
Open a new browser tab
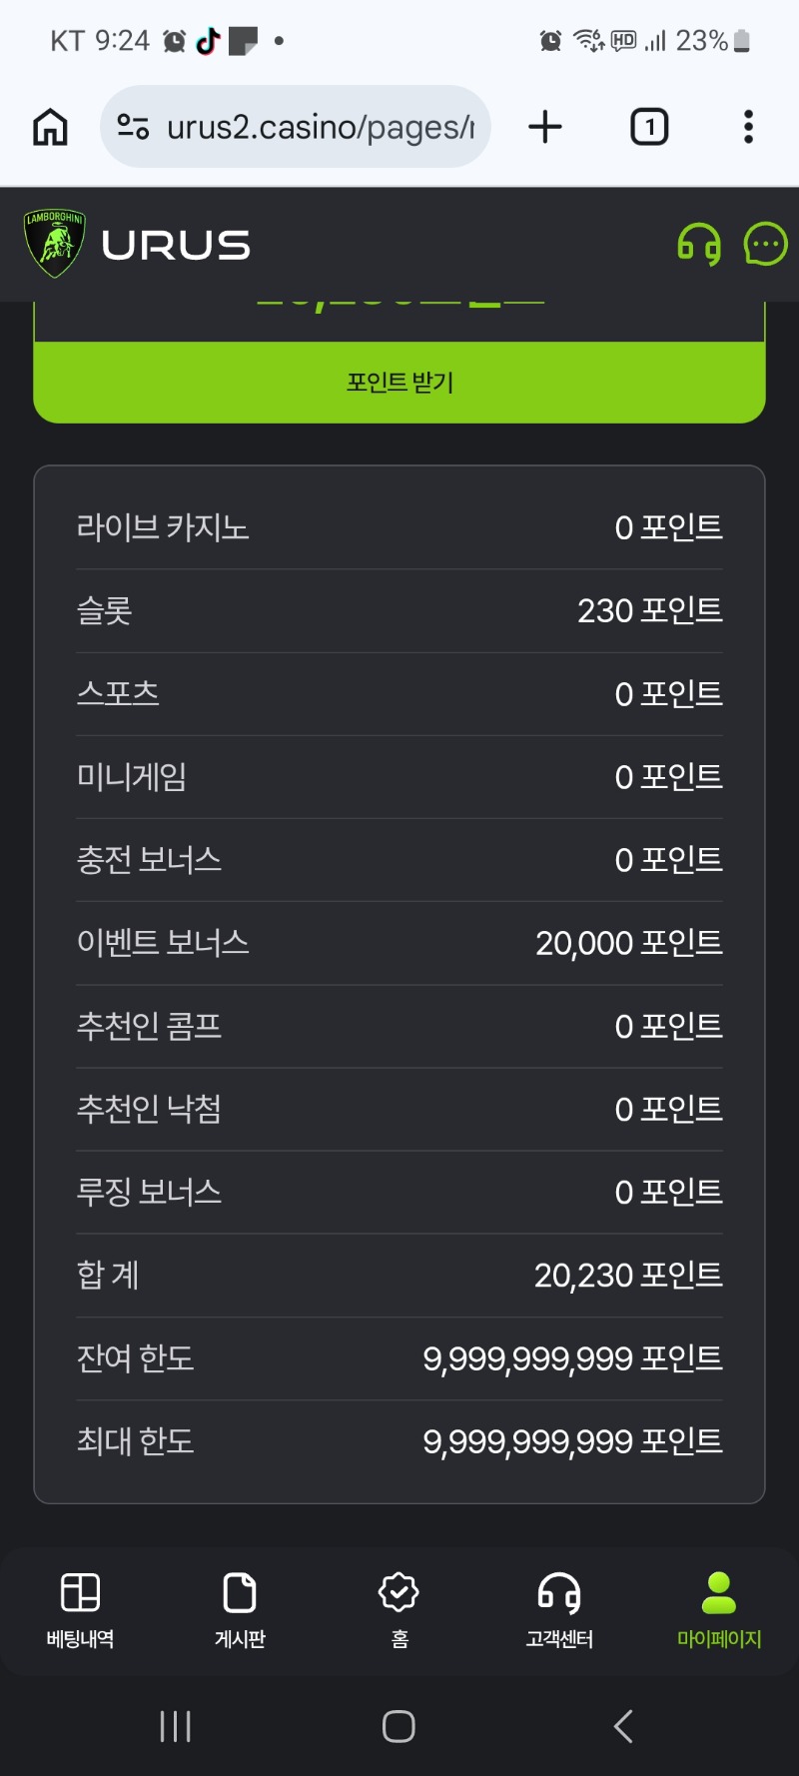point(545,127)
